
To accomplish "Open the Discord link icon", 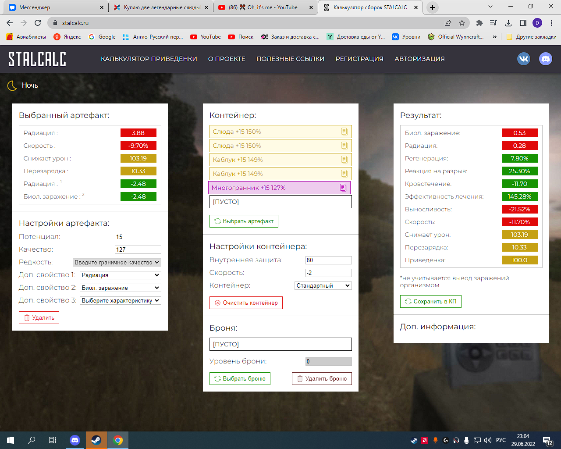I will (x=546, y=59).
